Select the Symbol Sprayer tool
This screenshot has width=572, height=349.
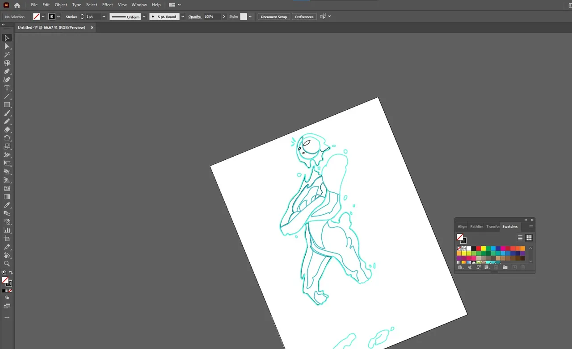[7, 222]
